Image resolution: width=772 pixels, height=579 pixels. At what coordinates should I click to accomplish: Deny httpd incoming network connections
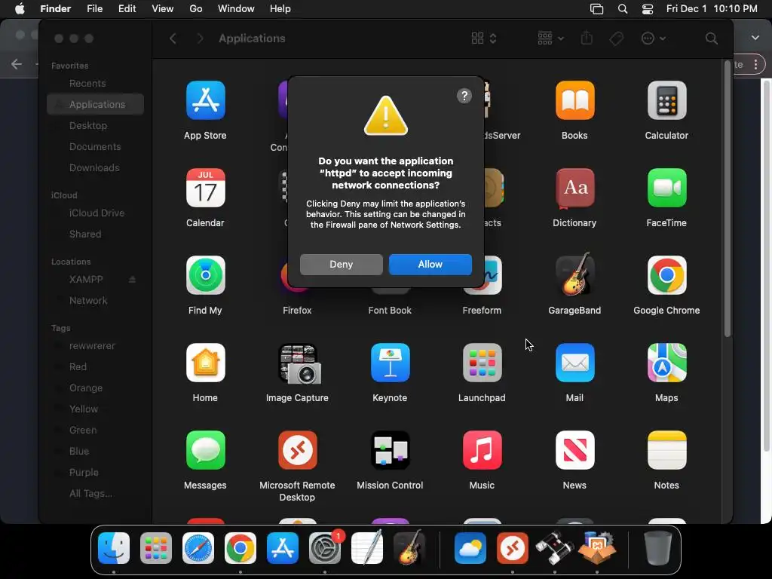coord(342,265)
